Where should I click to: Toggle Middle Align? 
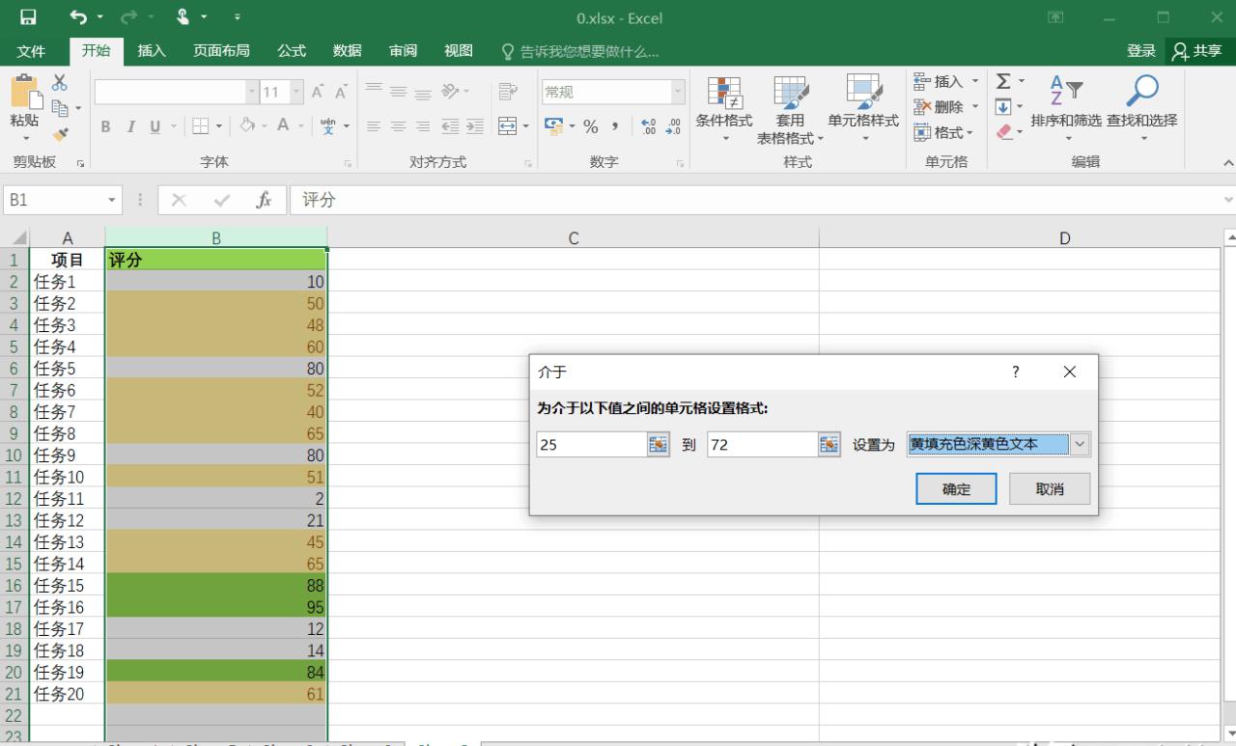tap(398, 93)
